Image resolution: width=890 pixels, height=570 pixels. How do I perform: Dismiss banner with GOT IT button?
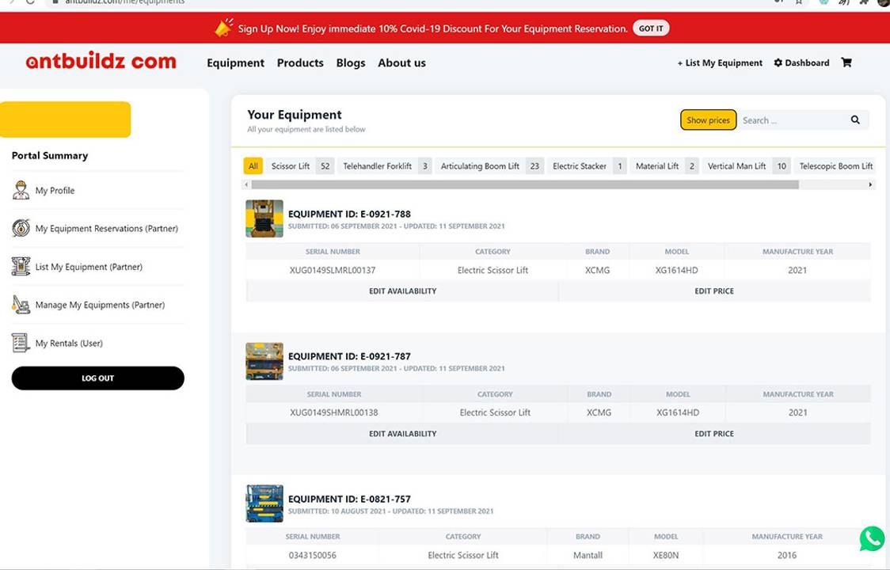click(x=651, y=28)
